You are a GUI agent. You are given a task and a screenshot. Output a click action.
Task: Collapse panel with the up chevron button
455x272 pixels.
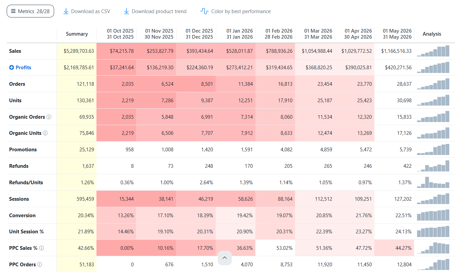(225, 258)
